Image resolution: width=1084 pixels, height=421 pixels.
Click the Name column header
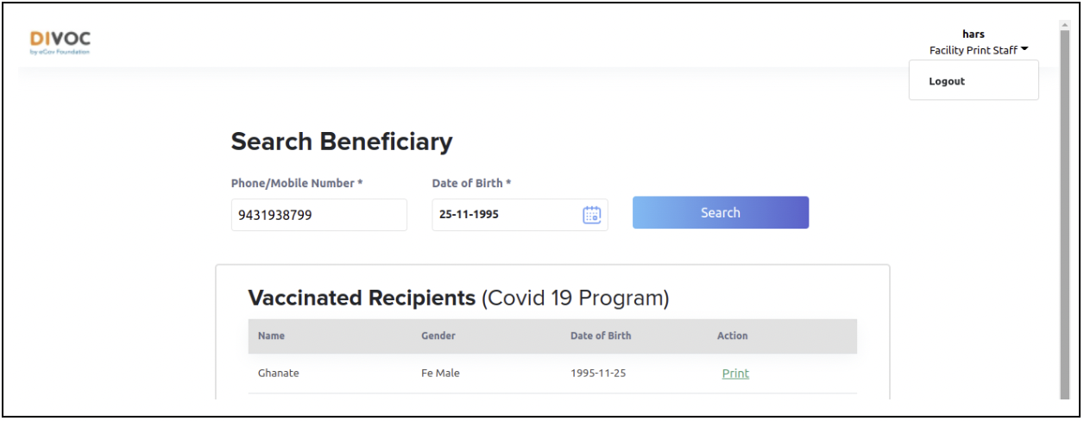click(271, 336)
